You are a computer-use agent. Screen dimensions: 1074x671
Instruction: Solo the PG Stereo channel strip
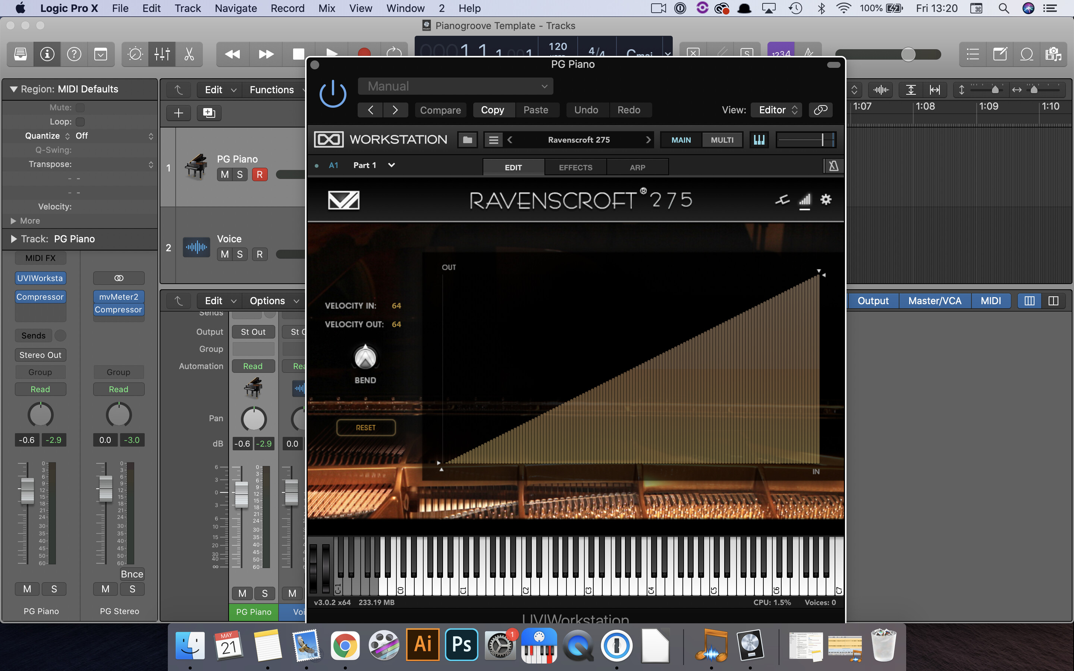(x=132, y=589)
